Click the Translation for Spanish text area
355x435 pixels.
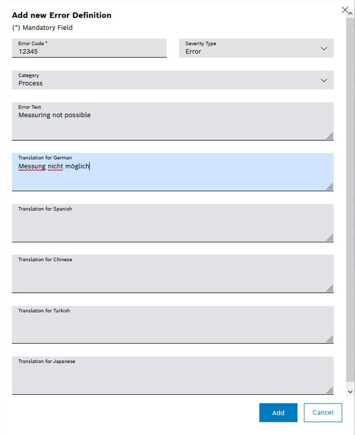click(x=172, y=223)
